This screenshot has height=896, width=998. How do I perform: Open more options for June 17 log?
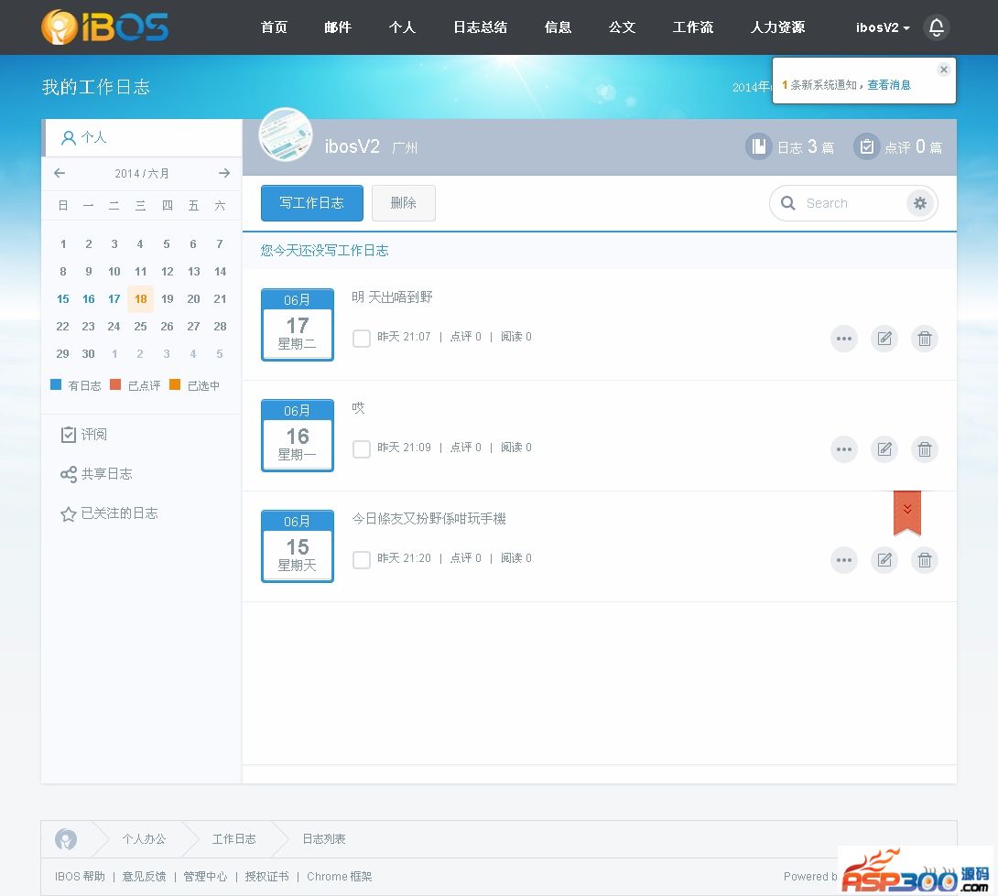click(x=844, y=339)
